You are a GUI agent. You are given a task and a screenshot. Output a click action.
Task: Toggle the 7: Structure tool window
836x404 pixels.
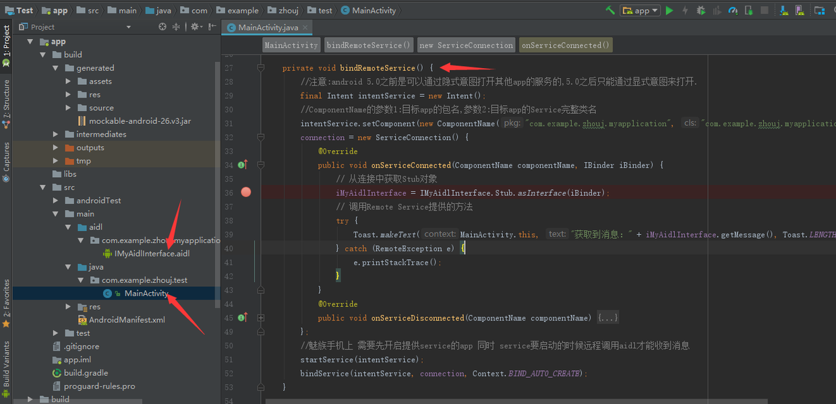[6, 104]
